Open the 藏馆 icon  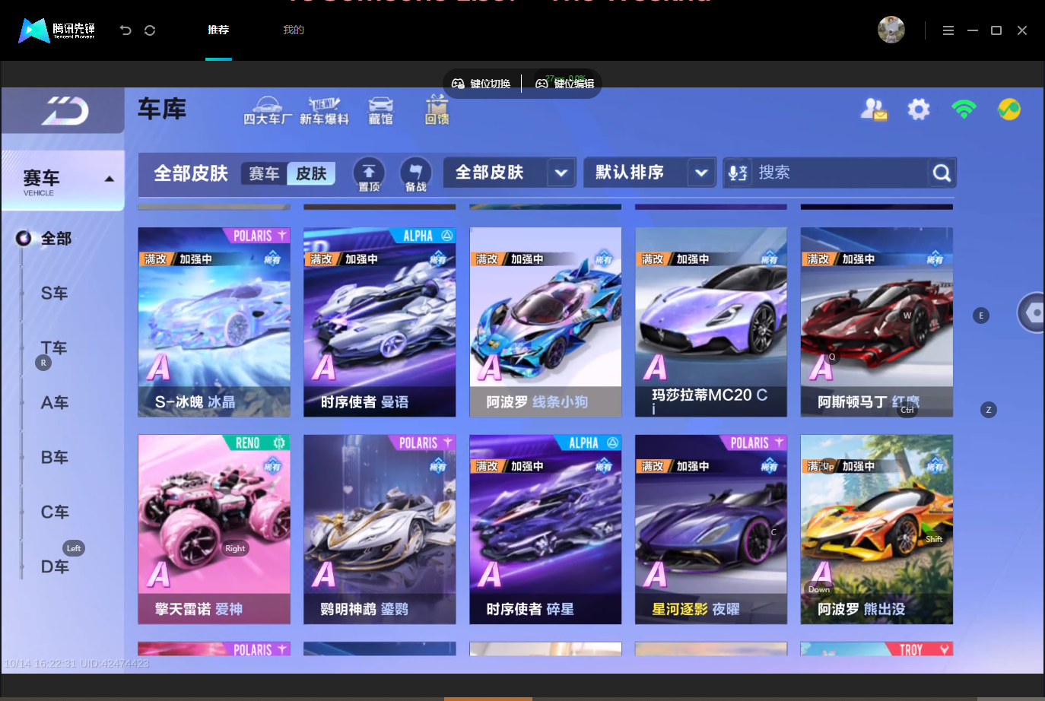pos(381,111)
